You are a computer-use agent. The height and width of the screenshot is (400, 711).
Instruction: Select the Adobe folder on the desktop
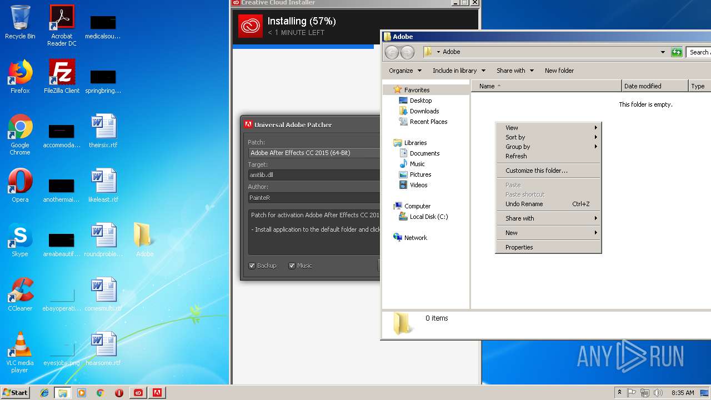145,240
